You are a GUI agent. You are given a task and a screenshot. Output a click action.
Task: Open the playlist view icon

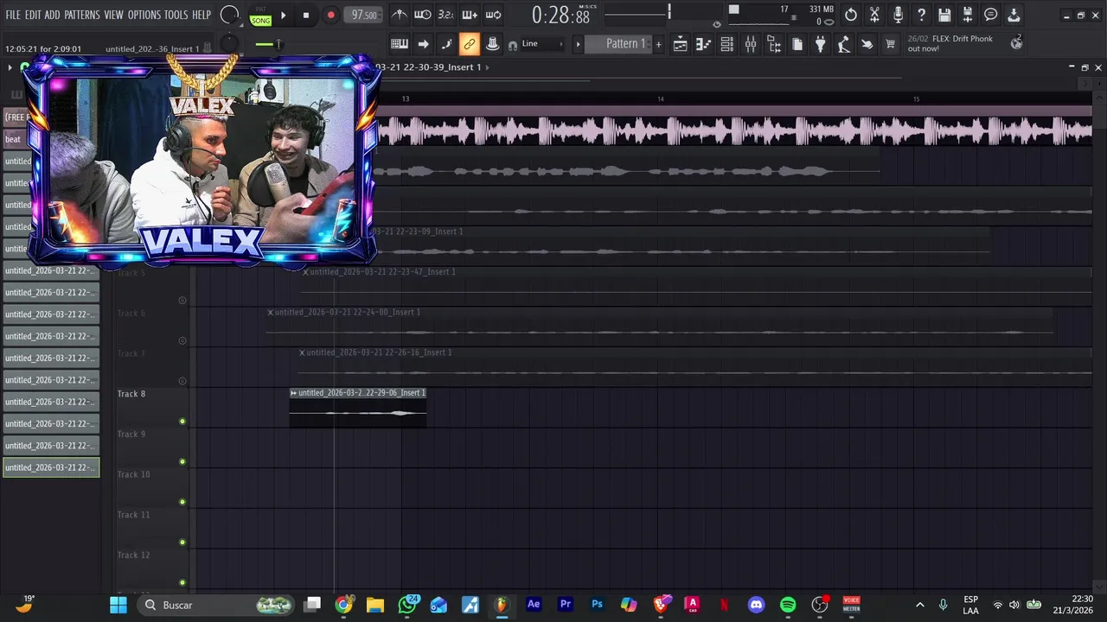pyautogui.click(x=681, y=44)
